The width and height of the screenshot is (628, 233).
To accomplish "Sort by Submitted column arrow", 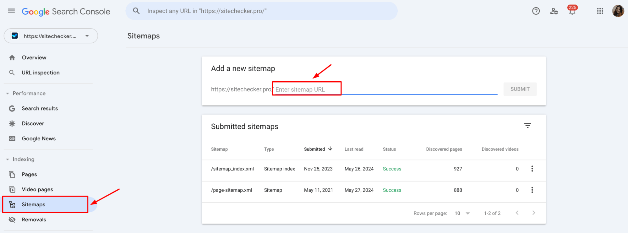I will [x=330, y=149].
